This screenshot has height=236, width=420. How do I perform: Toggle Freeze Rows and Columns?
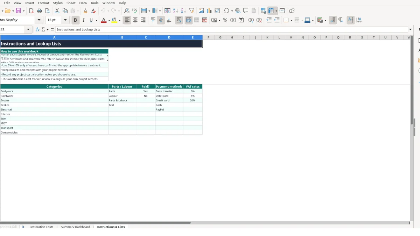(271, 11)
